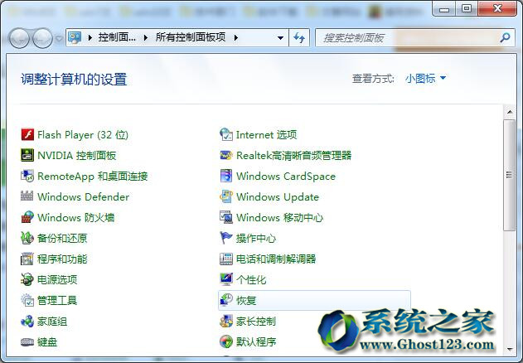Click the Forward navigation button
Viewport: 523px width, 363px height.
(x=42, y=38)
